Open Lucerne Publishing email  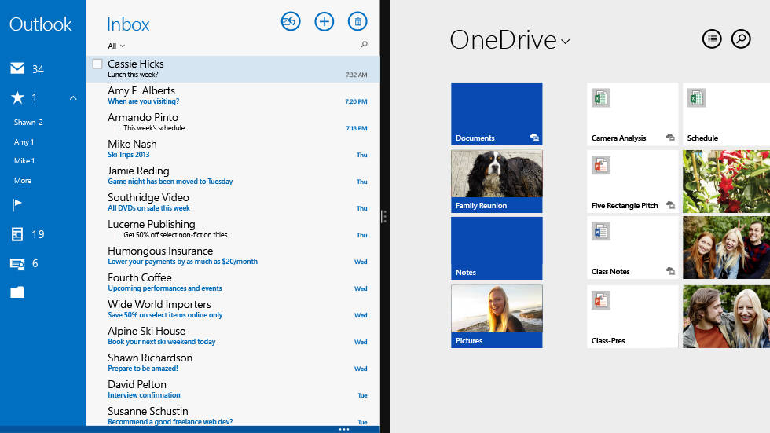(x=233, y=229)
